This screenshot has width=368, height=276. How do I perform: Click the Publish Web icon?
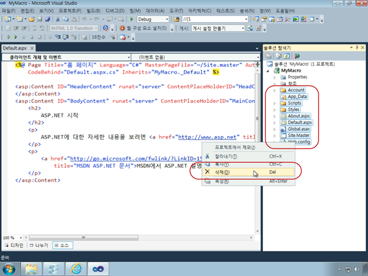(250, 28)
